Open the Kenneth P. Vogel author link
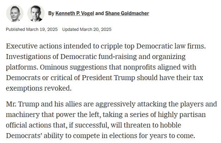221x143 pixels. point(74,13)
